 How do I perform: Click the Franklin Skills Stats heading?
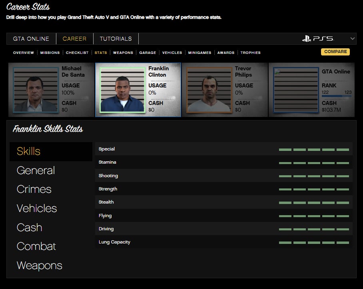coord(48,129)
